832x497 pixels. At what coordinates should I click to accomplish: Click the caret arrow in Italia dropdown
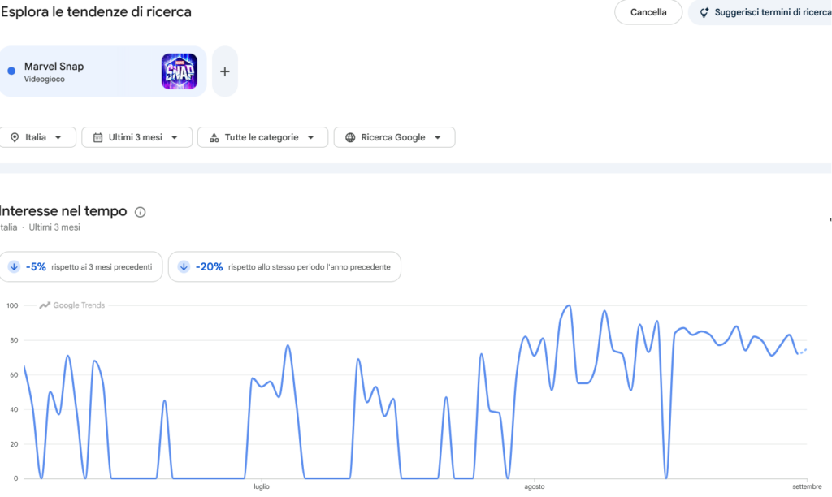(58, 137)
